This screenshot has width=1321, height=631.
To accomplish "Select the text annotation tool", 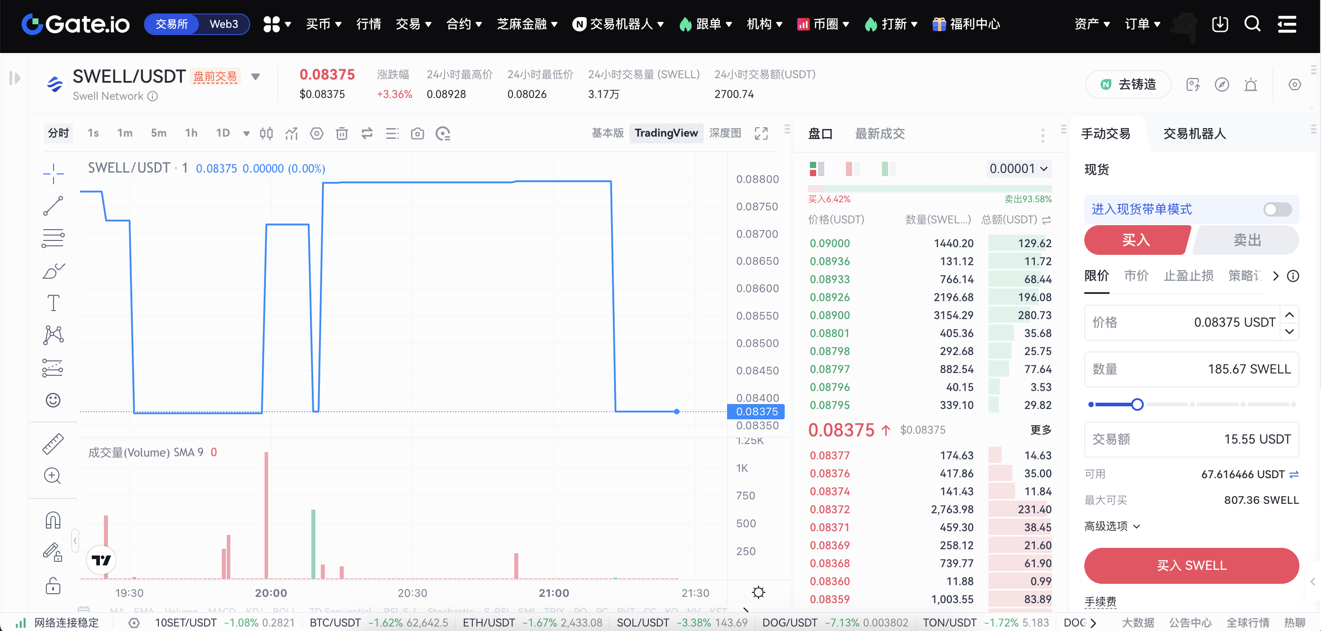I will click(x=53, y=303).
